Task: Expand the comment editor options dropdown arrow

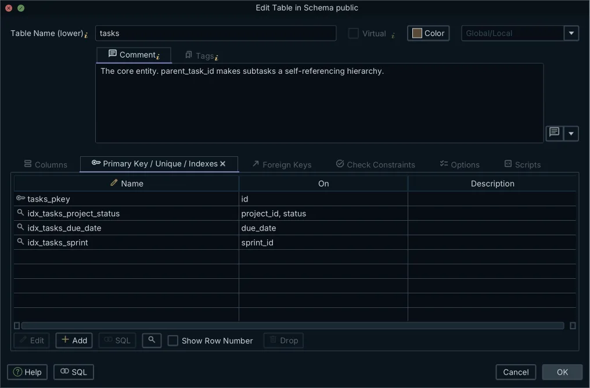Action: (x=571, y=133)
